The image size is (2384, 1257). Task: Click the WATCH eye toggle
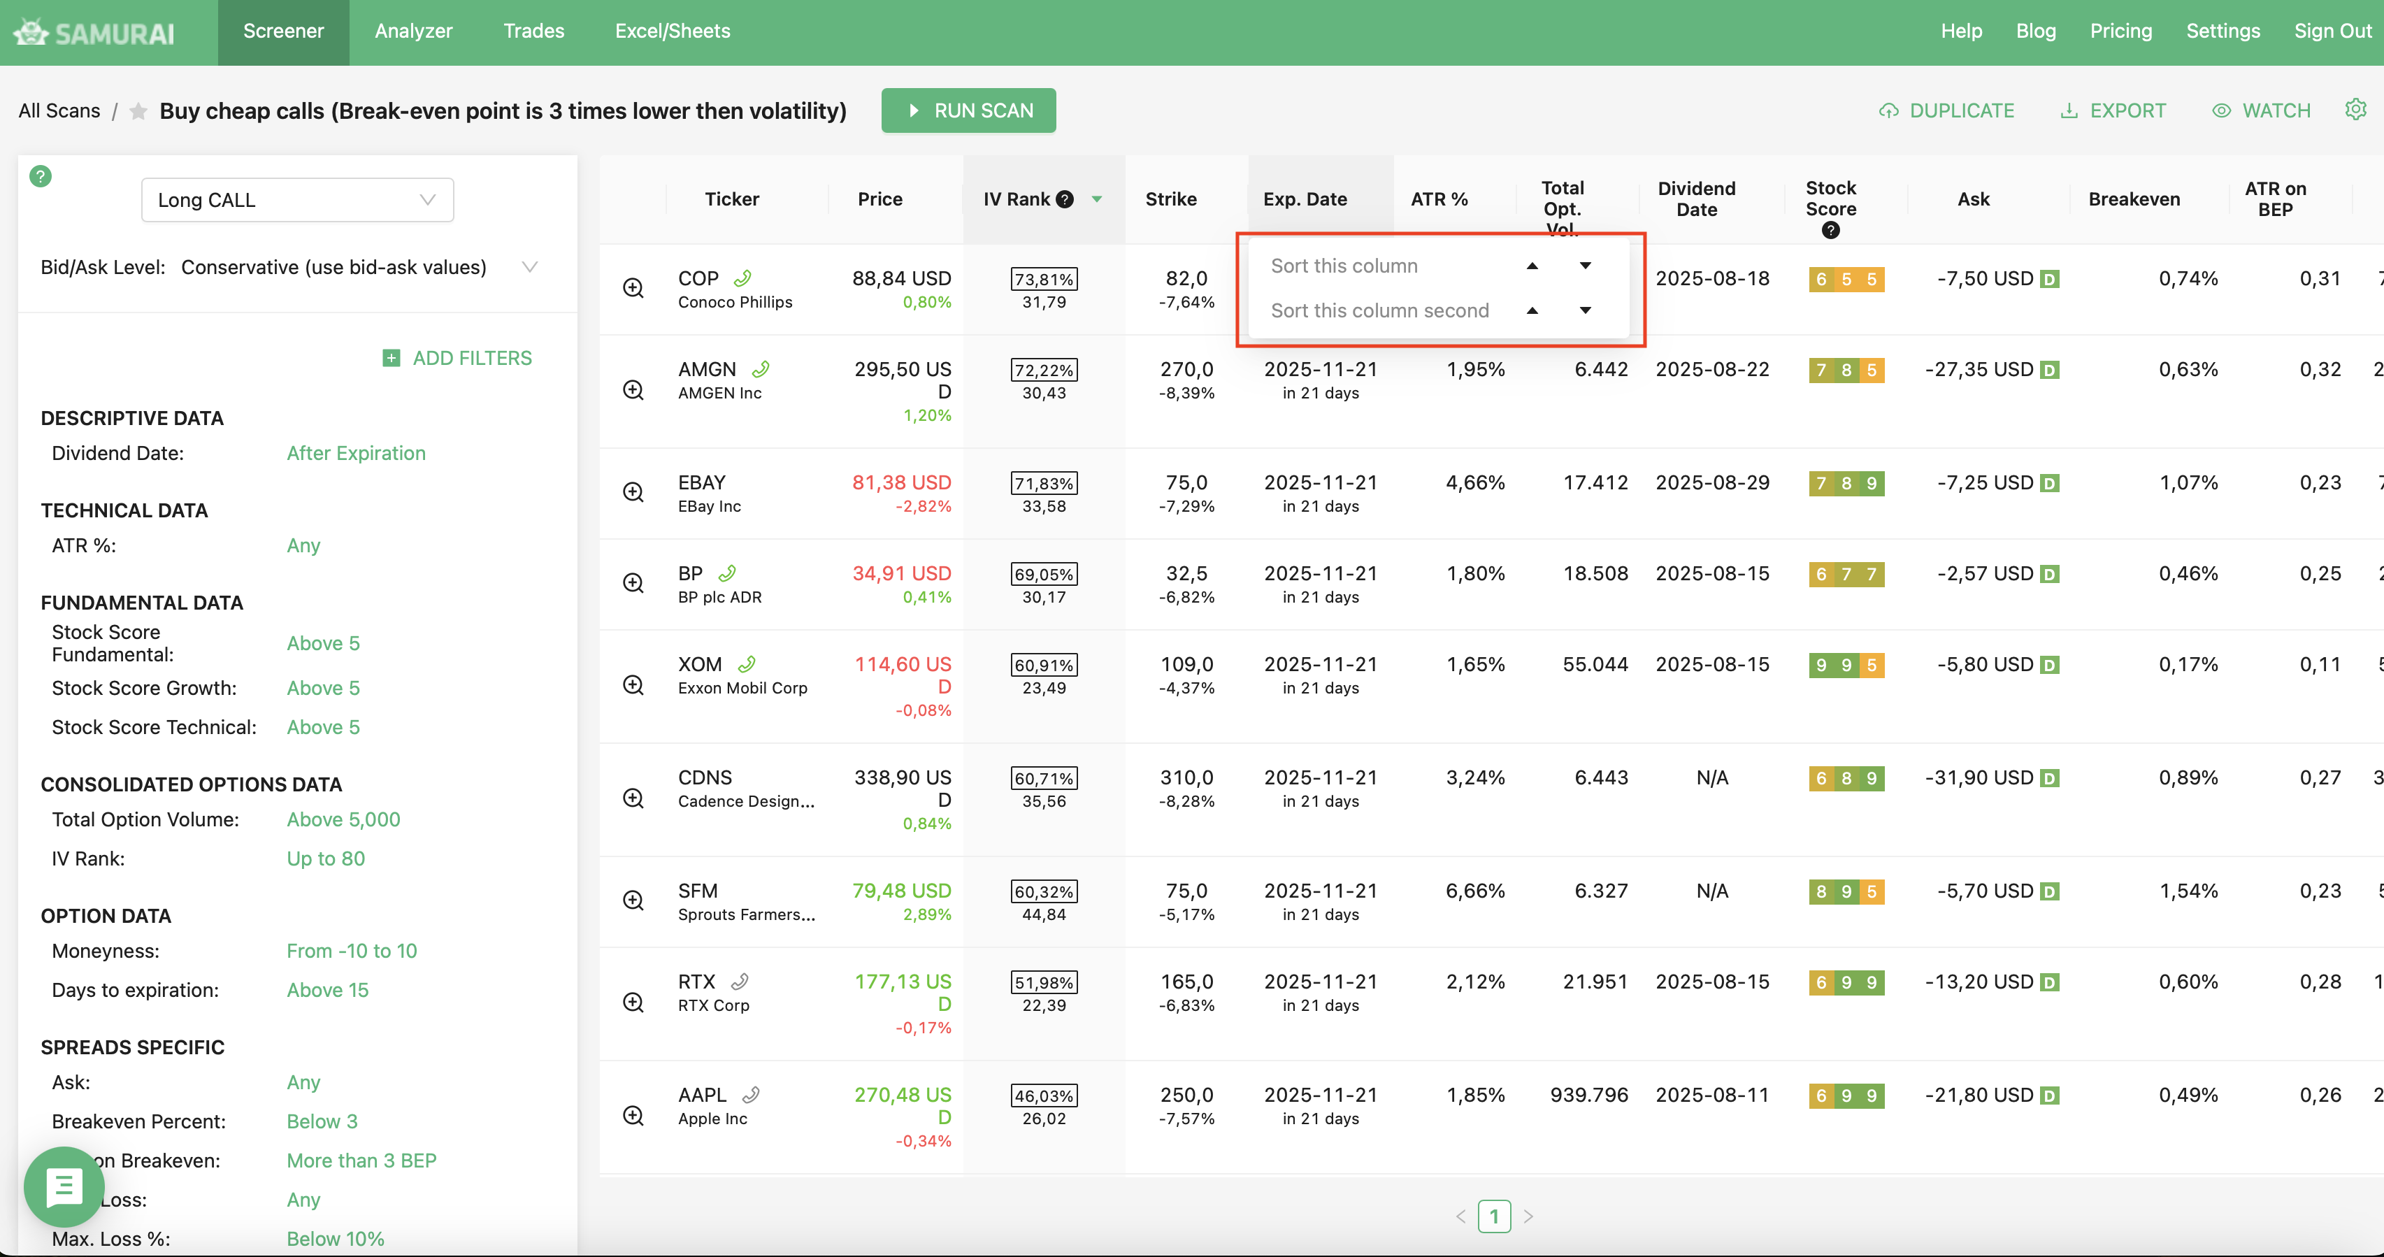click(x=2261, y=111)
